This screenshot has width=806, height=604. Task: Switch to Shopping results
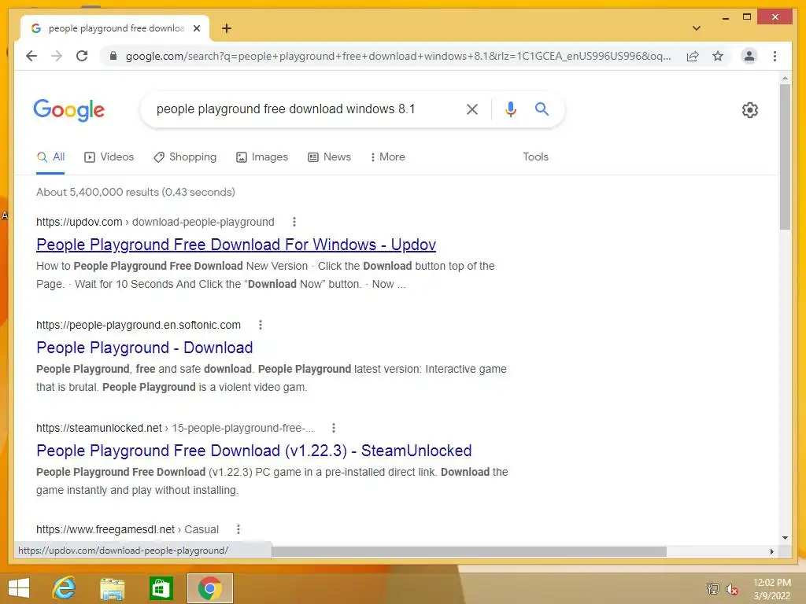[x=185, y=157]
